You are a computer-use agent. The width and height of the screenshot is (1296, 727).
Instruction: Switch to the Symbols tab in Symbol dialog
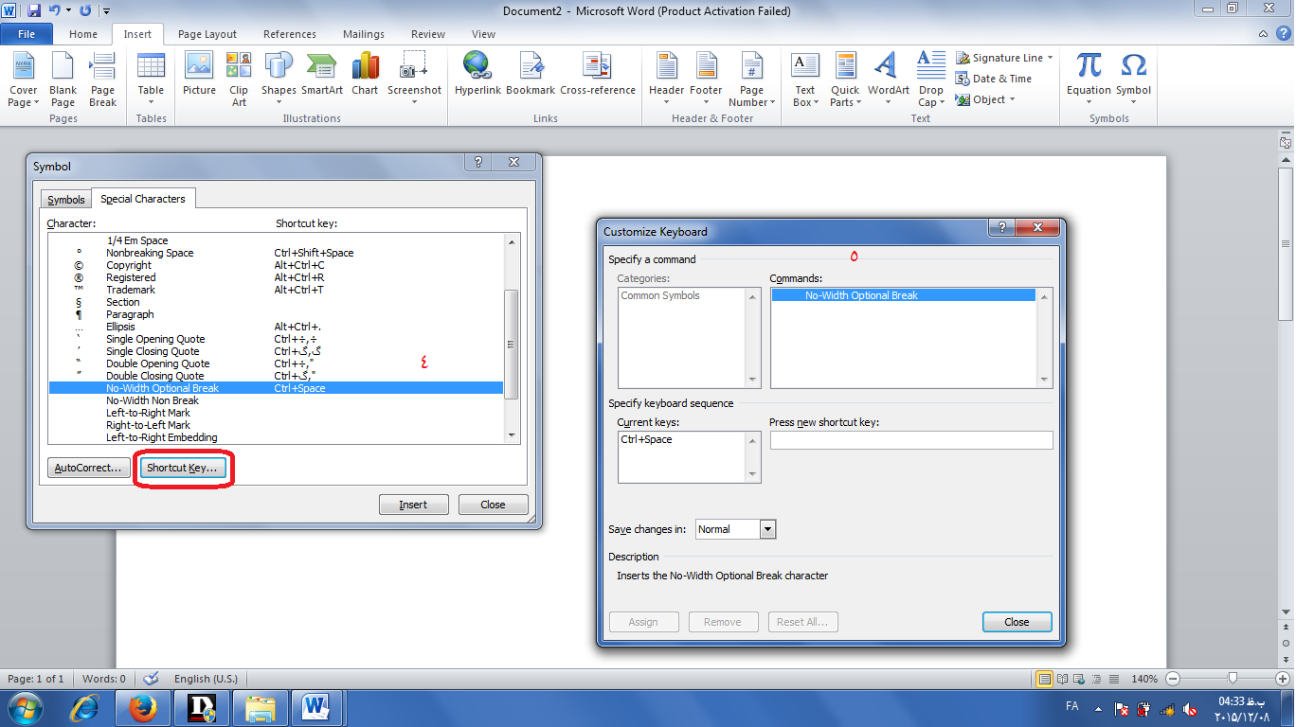click(66, 200)
